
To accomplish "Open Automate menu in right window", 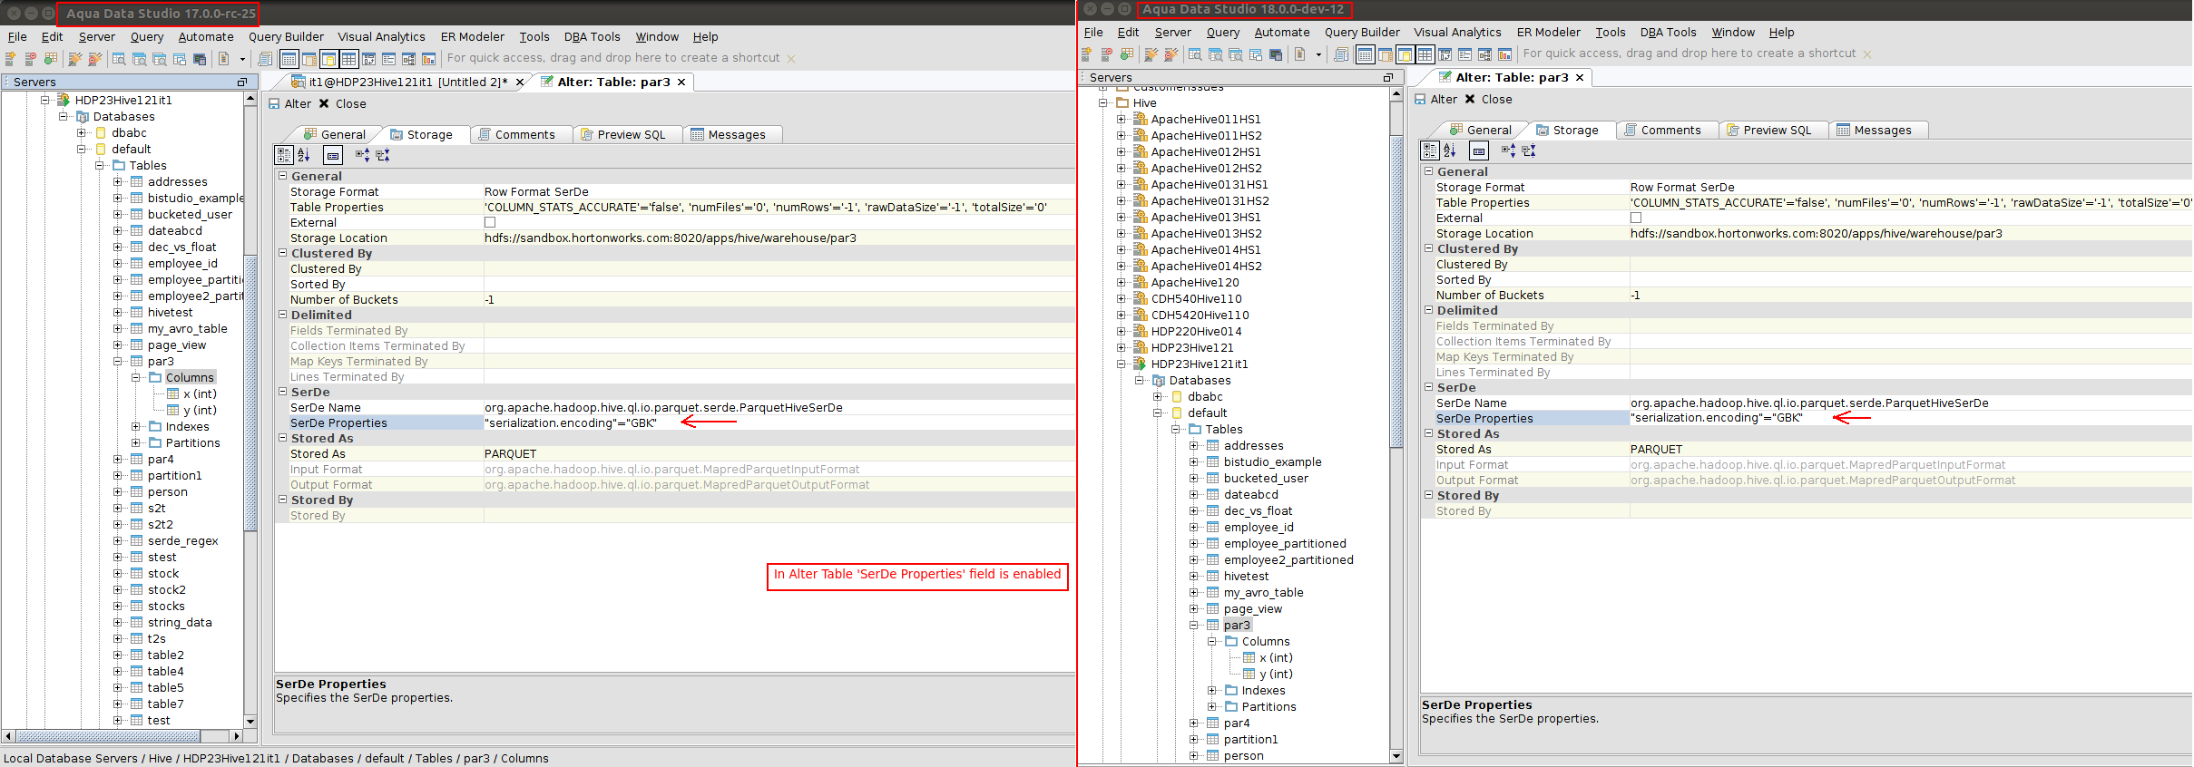I will tap(1281, 33).
